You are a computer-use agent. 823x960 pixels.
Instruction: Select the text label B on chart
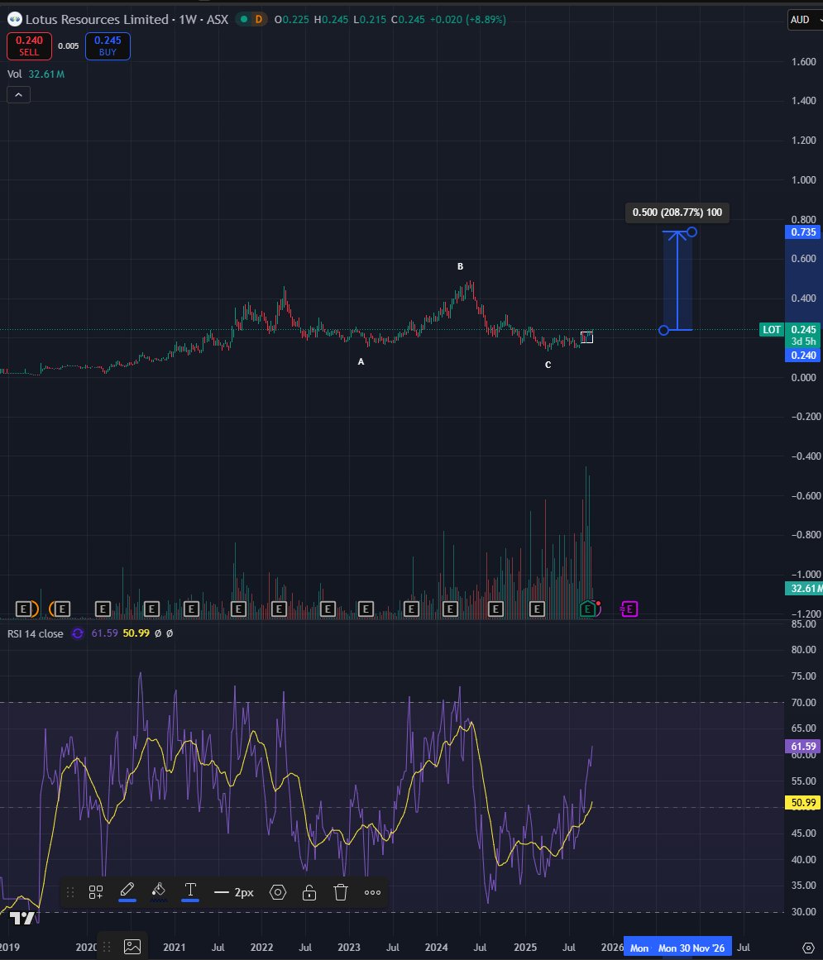(461, 266)
